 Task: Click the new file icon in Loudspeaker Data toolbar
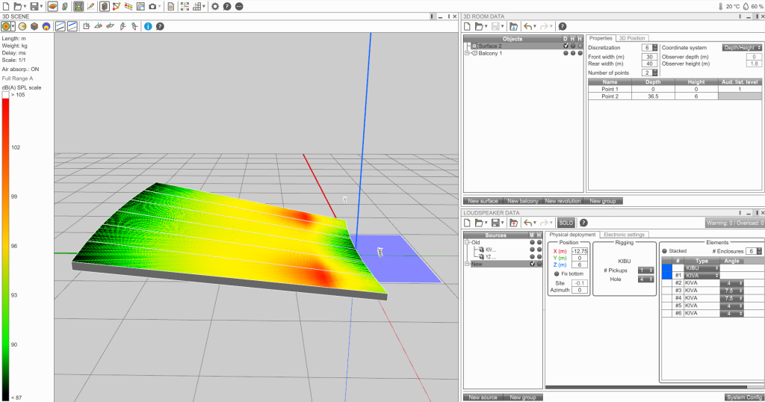467,223
